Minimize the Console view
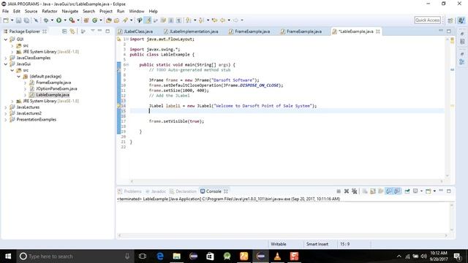 [x=441, y=191]
